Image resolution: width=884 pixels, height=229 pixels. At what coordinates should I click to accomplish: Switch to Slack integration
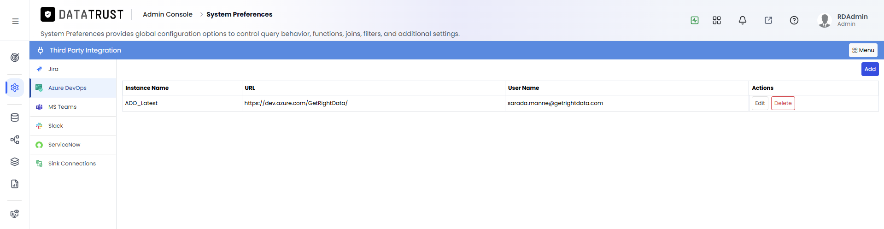[73, 126]
